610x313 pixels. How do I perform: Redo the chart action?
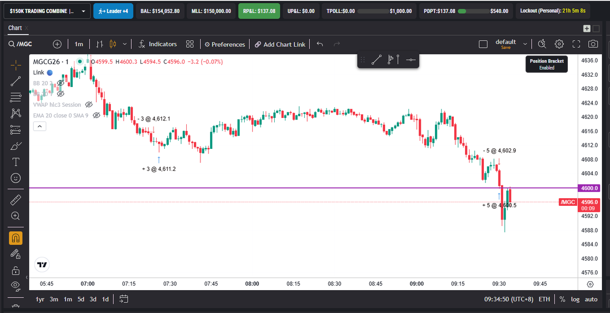pos(337,44)
